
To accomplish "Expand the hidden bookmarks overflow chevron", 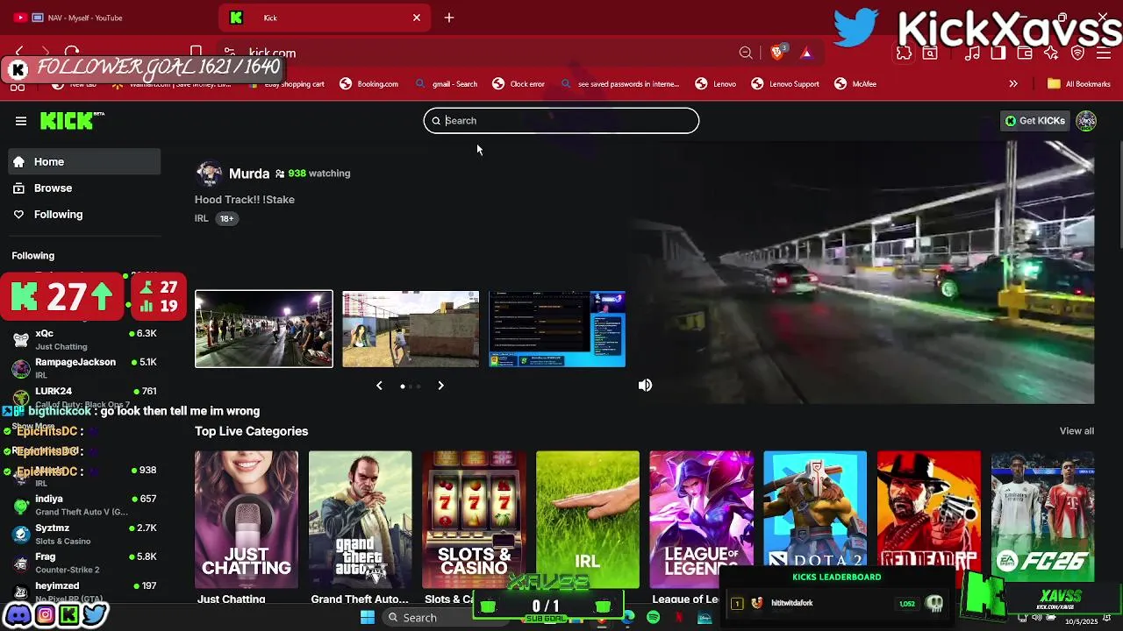I will point(1013,84).
